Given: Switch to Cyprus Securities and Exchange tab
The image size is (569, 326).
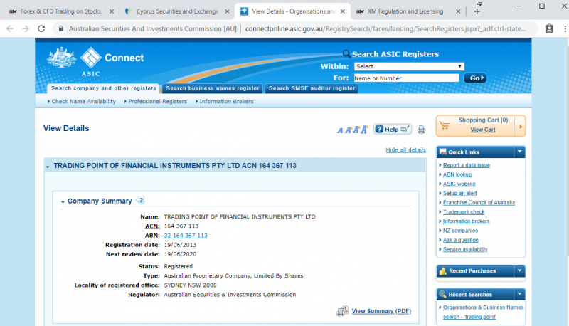Looking at the screenshot, I should (x=177, y=11).
